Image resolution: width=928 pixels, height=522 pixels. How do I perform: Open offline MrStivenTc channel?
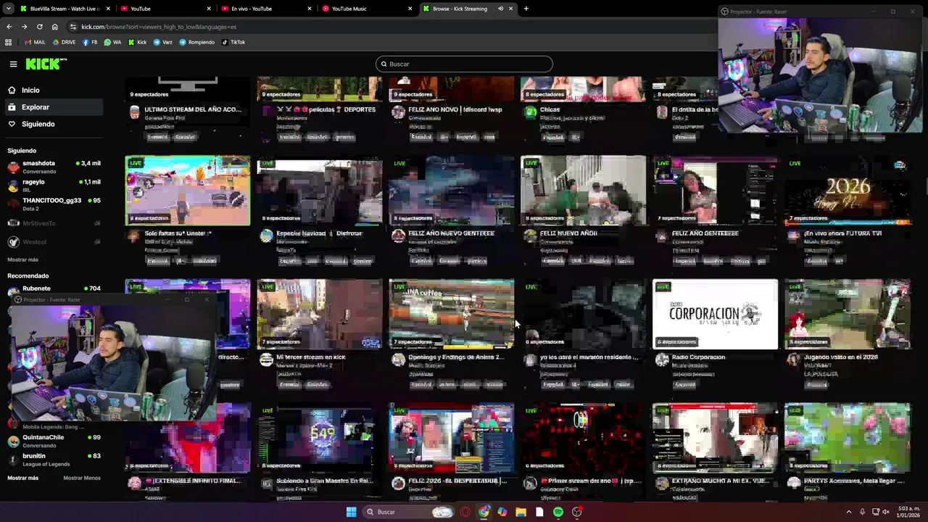54,223
